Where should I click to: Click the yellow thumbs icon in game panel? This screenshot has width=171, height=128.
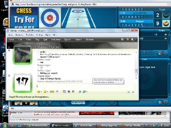160,54
